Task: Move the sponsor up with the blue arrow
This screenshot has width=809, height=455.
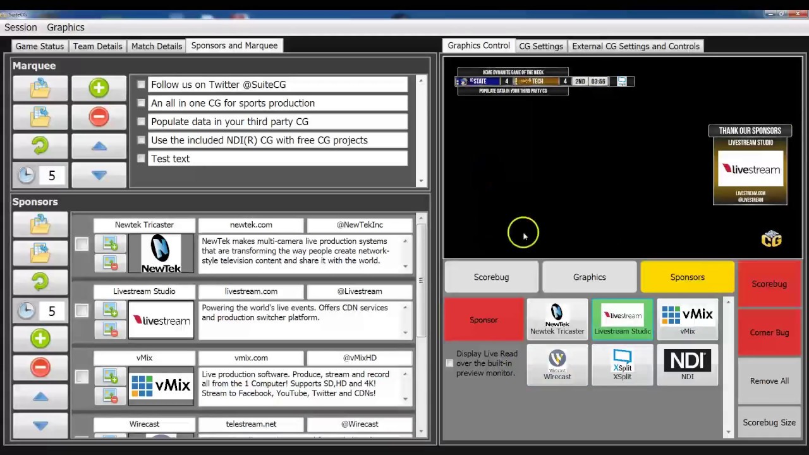Action: click(40, 396)
